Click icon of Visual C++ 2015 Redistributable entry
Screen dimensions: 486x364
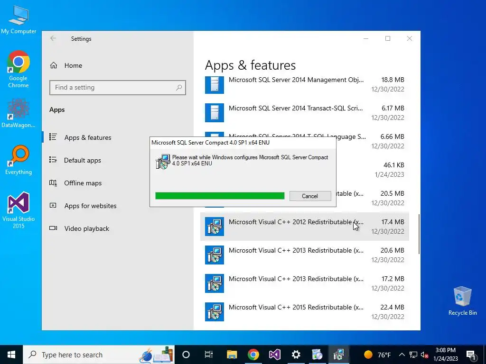214,312
